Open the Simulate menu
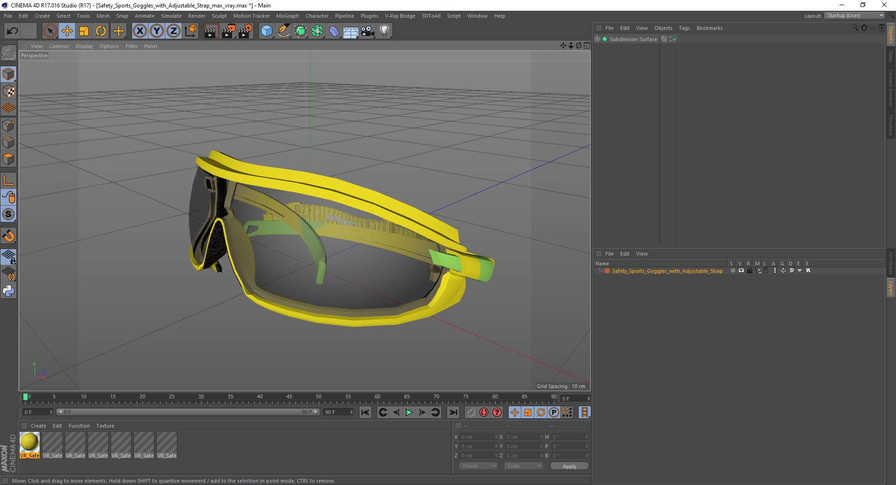896x485 pixels. (x=171, y=16)
